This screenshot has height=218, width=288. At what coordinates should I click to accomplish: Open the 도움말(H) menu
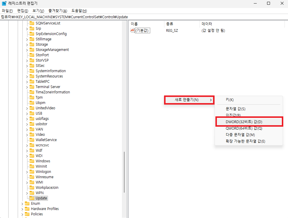click(x=79, y=11)
